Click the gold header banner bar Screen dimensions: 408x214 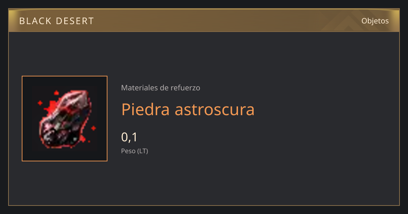pos(204,20)
